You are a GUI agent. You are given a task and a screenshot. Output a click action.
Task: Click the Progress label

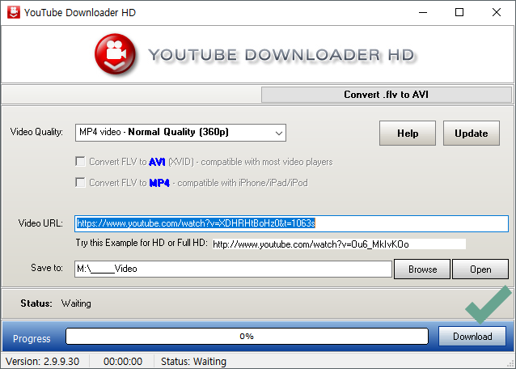click(x=32, y=339)
